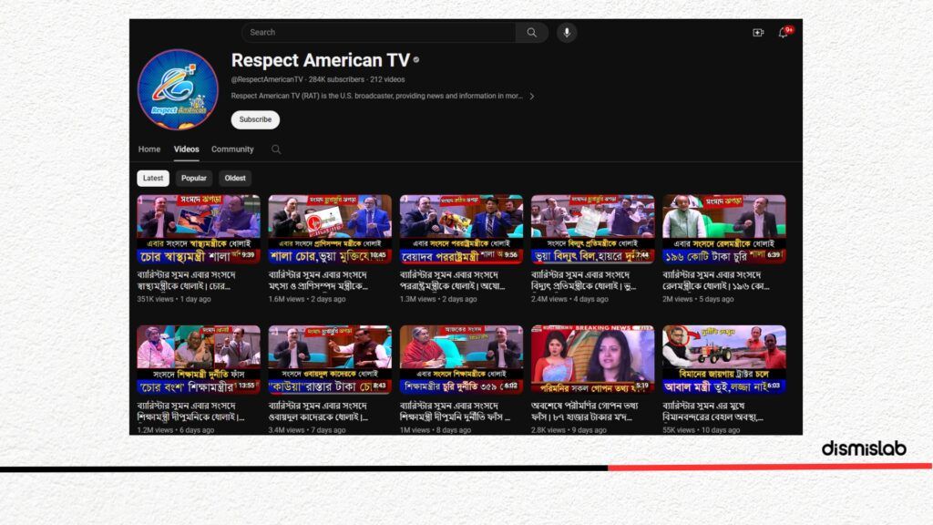The image size is (933, 525).
Task: Open the 8:43 video thumbnail
Action: (330, 359)
